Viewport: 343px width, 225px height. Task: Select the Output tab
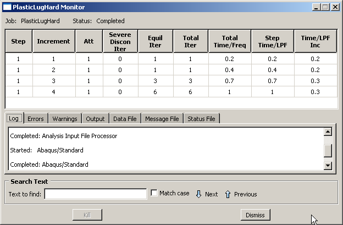95,119
